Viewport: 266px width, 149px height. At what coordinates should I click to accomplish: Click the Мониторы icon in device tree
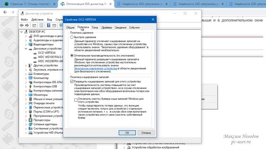point(30,95)
